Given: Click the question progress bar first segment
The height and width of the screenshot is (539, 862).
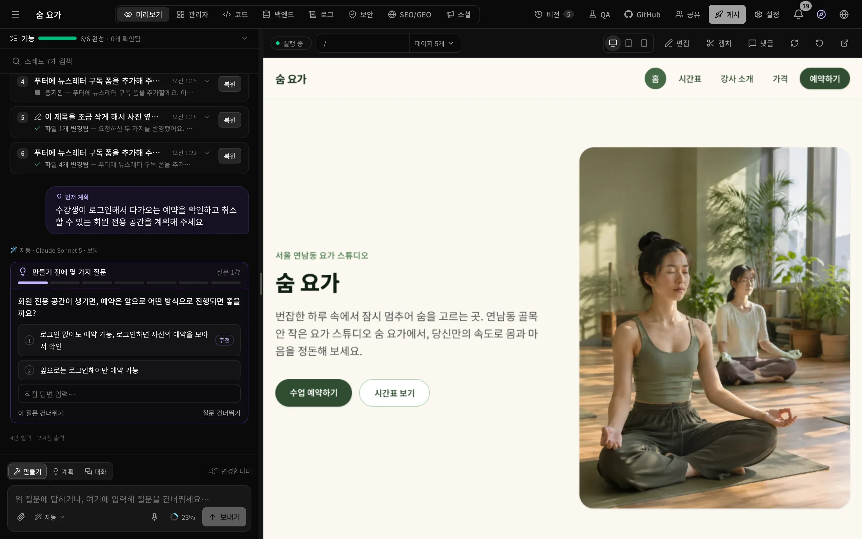Looking at the screenshot, I should (33, 283).
